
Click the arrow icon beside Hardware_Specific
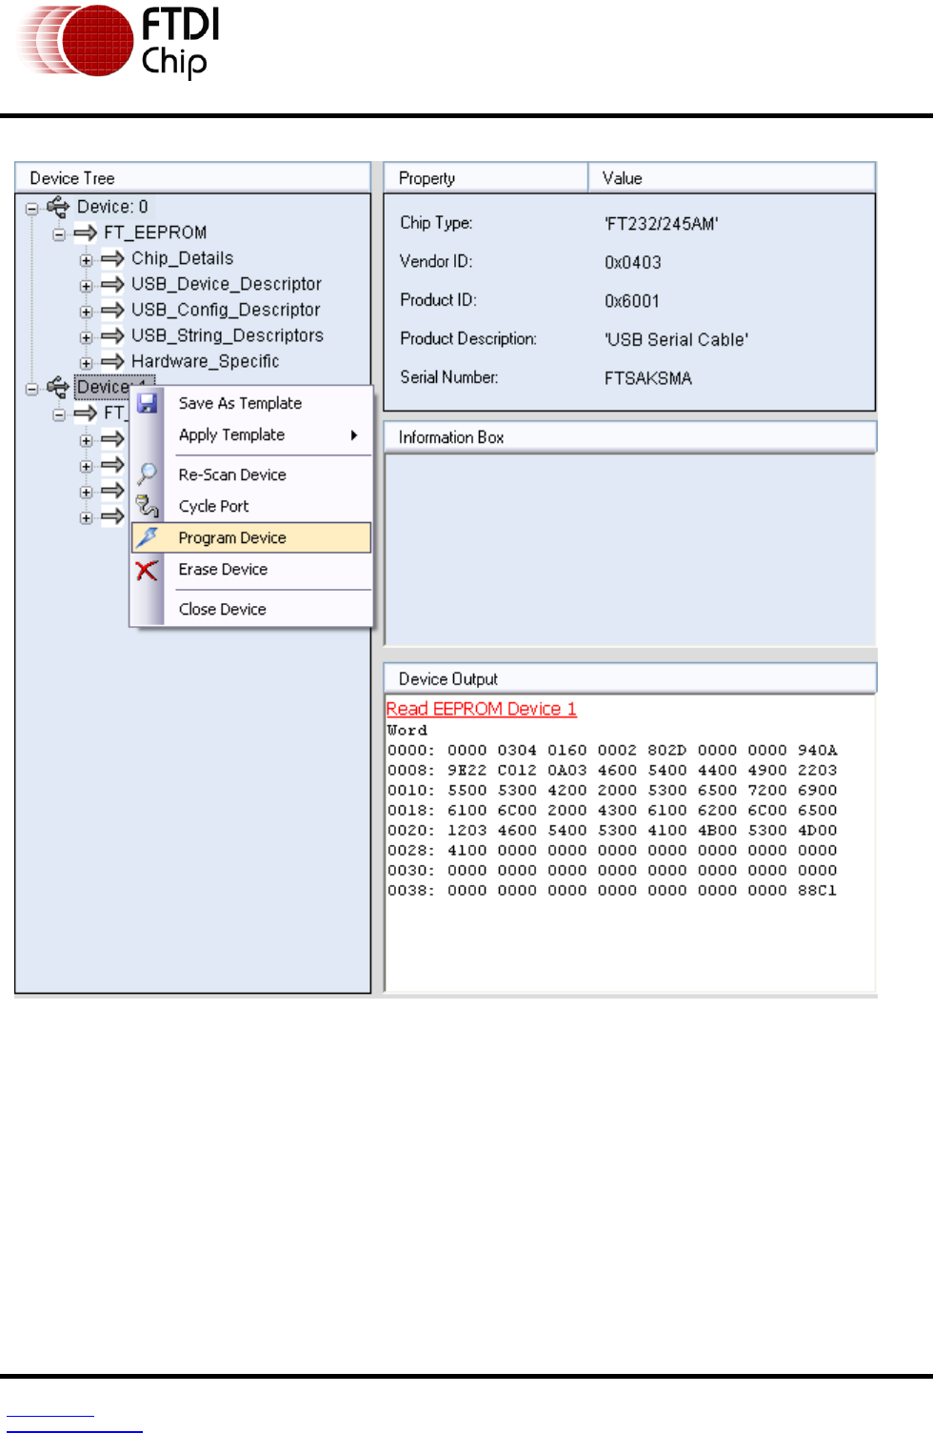click(113, 361)
